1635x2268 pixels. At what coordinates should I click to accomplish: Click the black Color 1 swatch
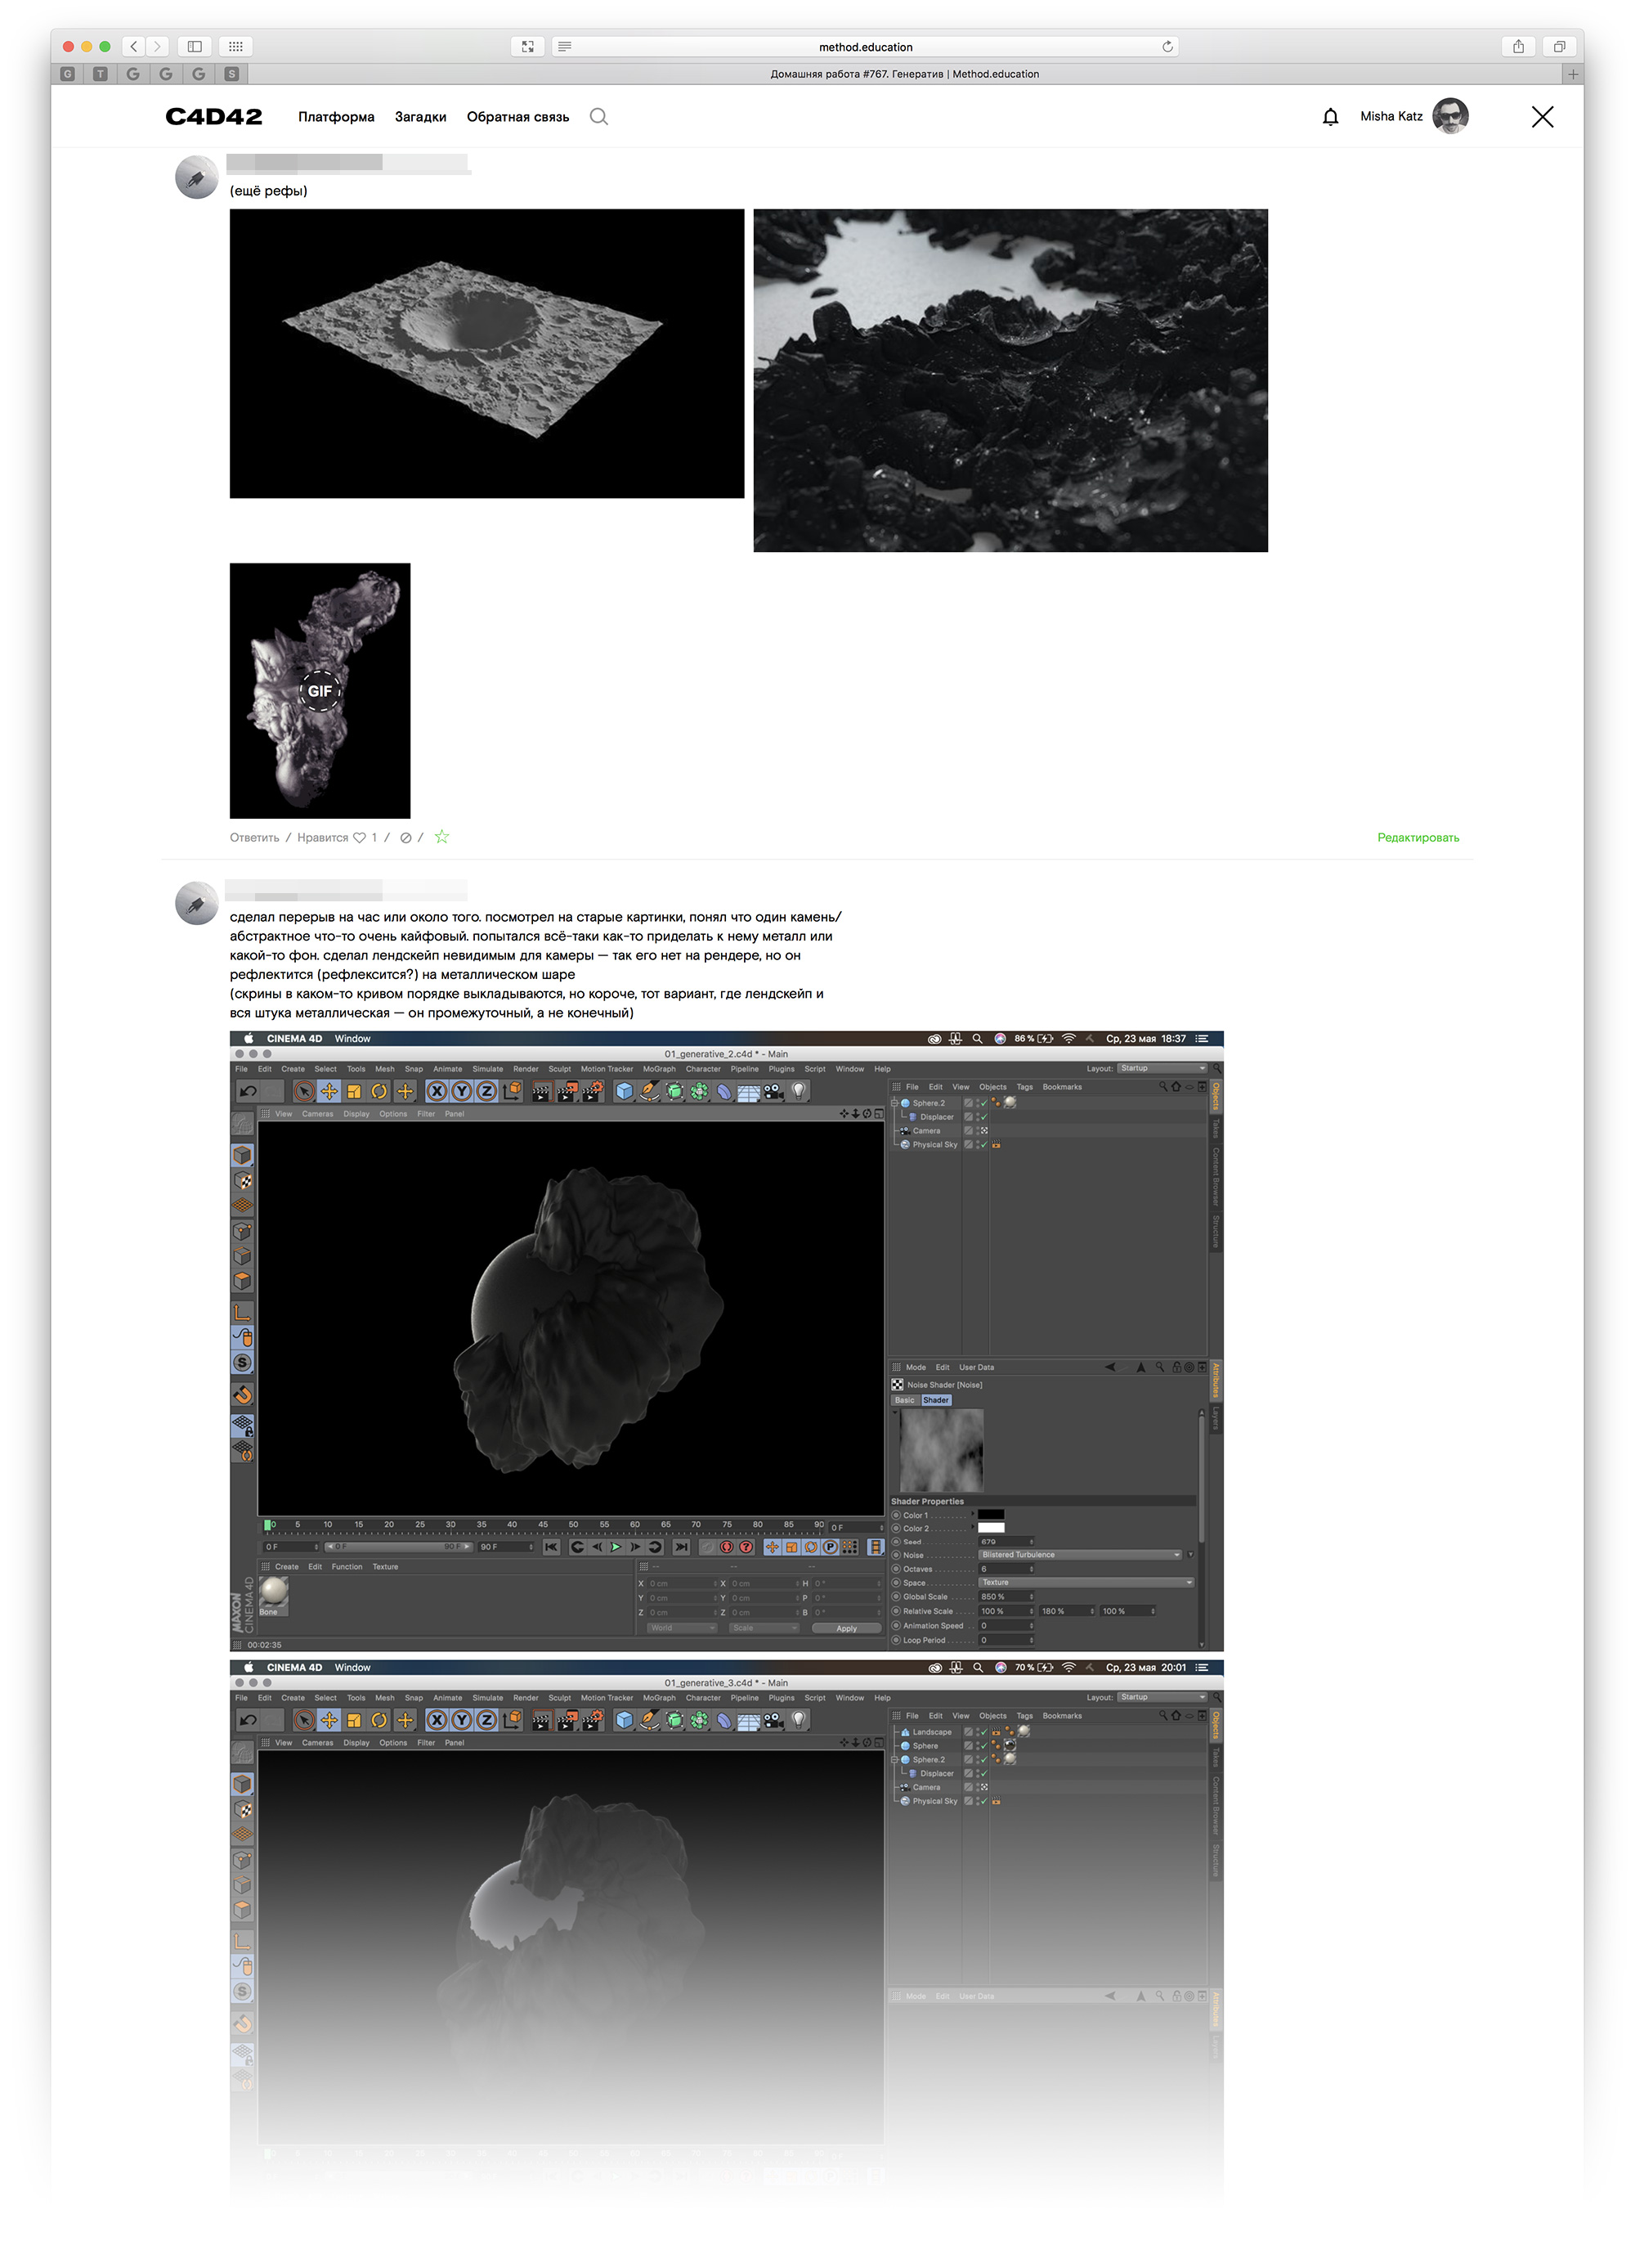(990, 1514)
